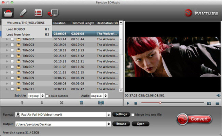Start conversion with the Convert button

(x=194, y=119)
